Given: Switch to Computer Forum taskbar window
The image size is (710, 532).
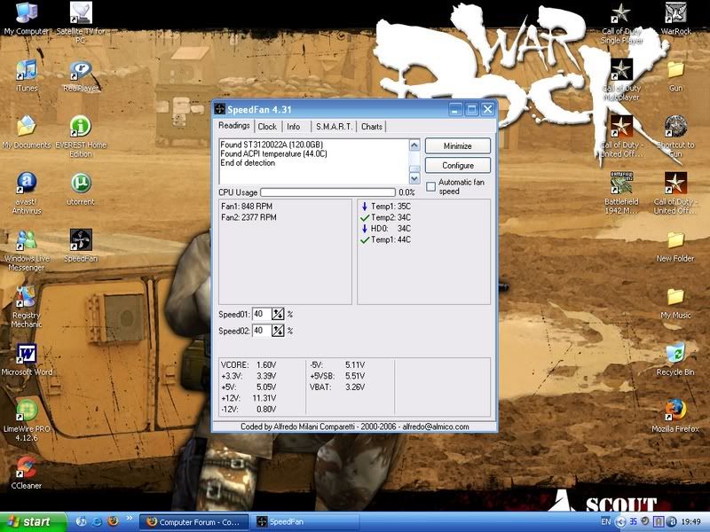Looking at the screenshot, I should click(193, 521).
